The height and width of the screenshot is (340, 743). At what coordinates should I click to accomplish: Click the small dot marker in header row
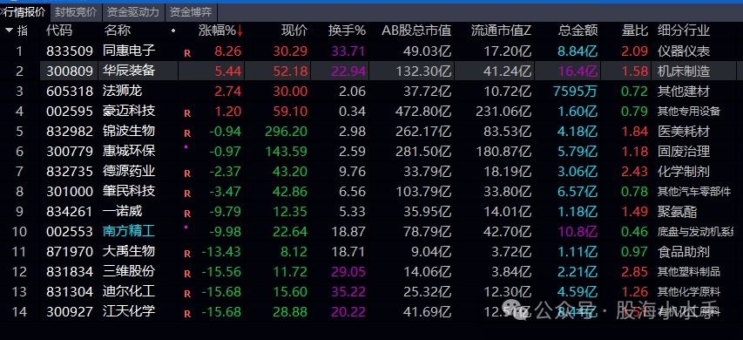[173, 31]
